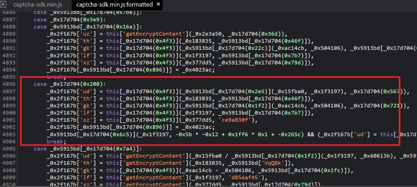Add a breakpoint on line 4896
417x187 pixels.
(x=8, y=84)
